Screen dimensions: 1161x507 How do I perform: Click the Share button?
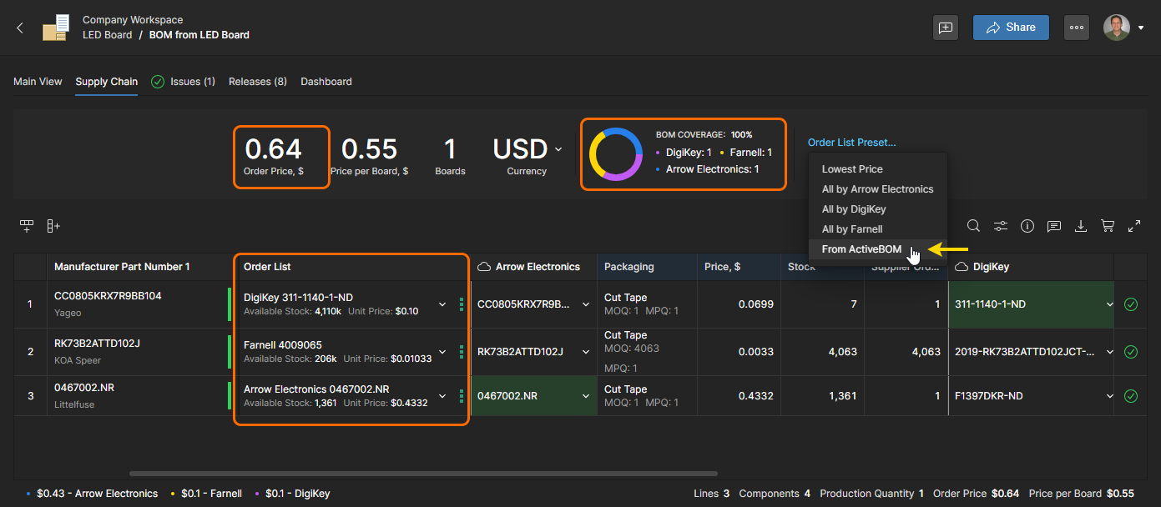click(x=1010, y=28)
